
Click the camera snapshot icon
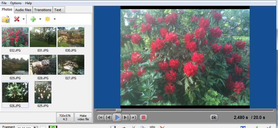tap(214, 117)
